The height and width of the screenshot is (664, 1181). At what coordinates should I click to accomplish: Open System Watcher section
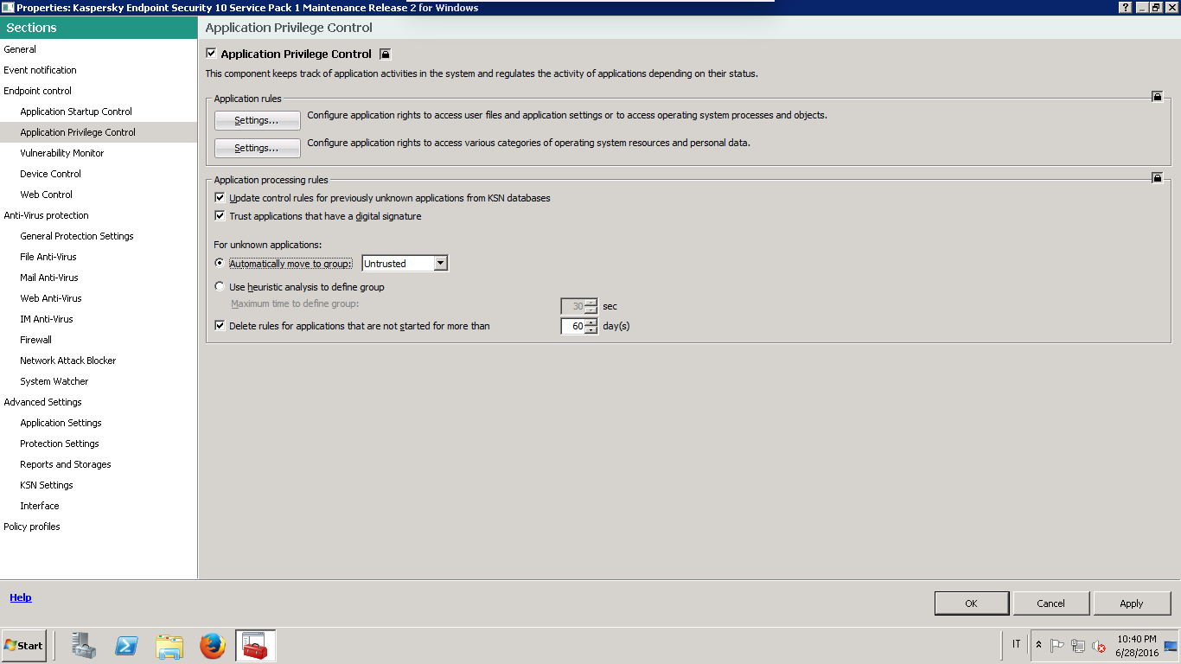54,381
